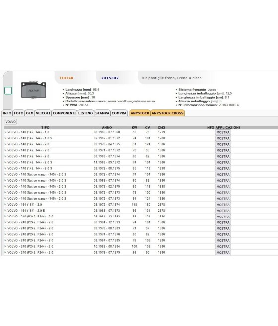
Task: Open the FOTO tab
Action: click(19, 113)
